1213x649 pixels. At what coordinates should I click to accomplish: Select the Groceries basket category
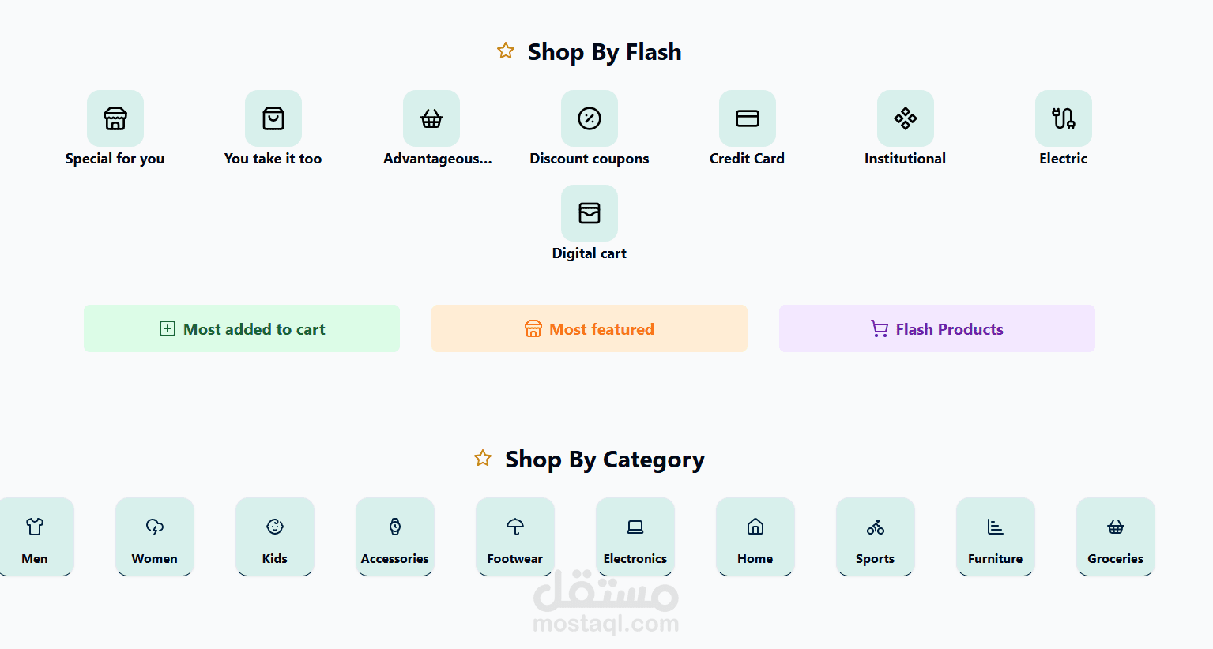(1116, 537)
